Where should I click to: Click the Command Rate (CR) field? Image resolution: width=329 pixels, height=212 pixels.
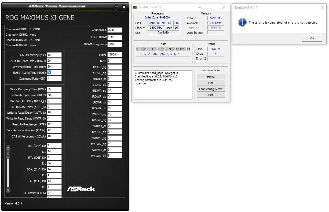coord(54,79)
